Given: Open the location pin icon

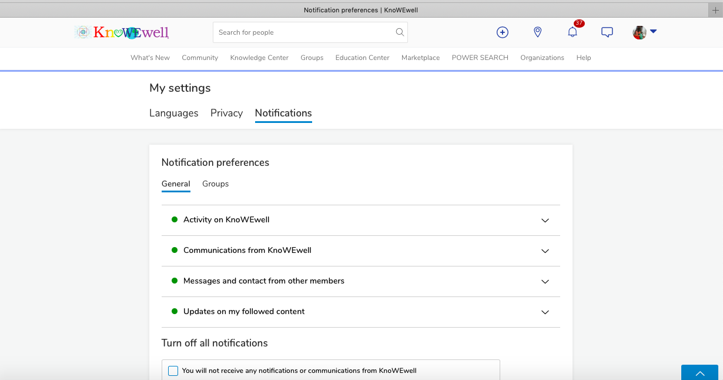Looking at the screenshot, I should tap(537, 32).
